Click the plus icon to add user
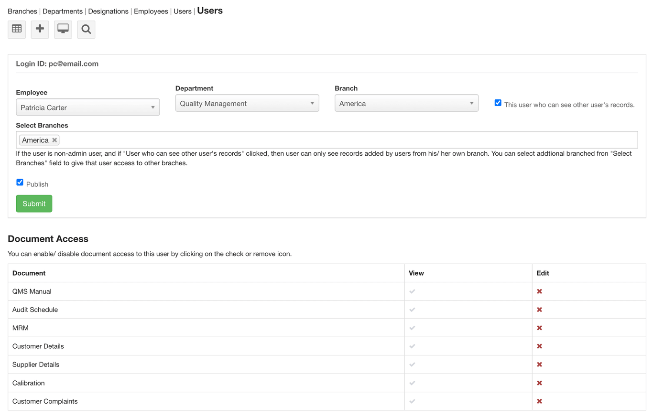This screenshot has height=418, width=653. 40,29
